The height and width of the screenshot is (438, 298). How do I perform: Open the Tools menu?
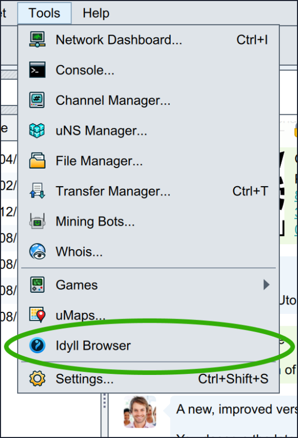44,13
